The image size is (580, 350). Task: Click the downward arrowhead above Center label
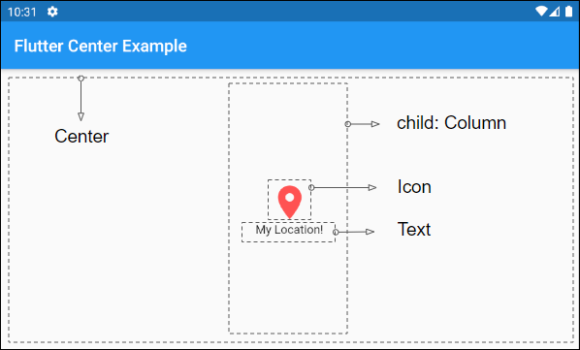pos(81,116)
